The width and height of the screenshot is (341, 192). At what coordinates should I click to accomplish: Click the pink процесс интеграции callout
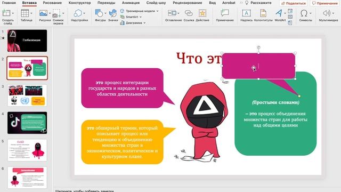pyautogui.click(x=122, y=88)
